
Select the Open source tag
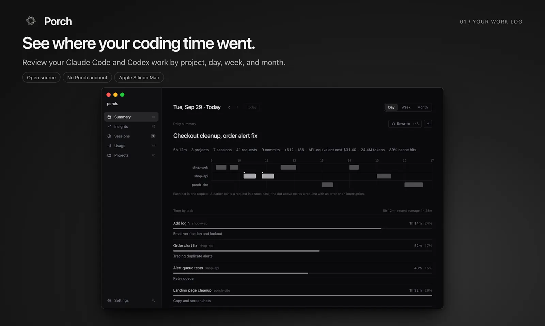click(41, 77)
